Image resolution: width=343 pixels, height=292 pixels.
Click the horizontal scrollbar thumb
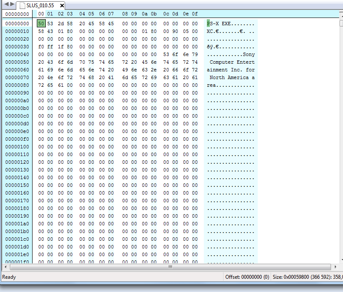click(x=170, y=267)
